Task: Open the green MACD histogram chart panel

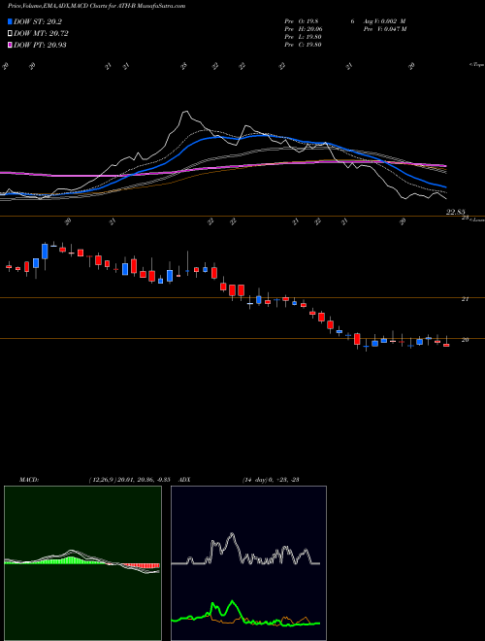Action: (82, 563)
